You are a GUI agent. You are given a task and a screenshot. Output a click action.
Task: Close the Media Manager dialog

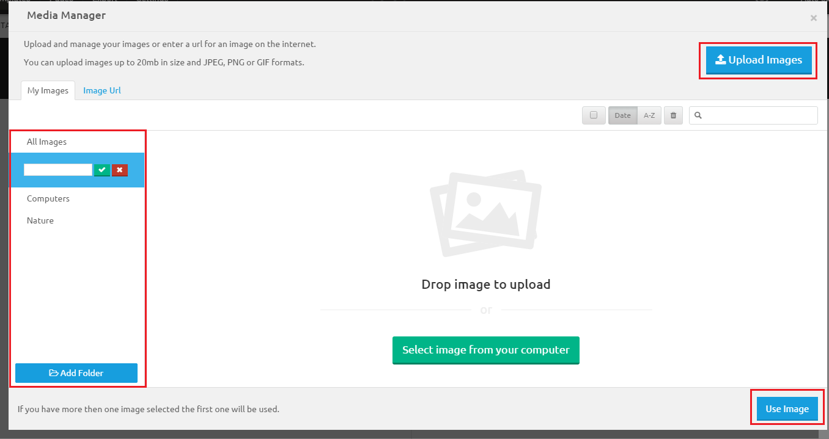tap(813, 18)
